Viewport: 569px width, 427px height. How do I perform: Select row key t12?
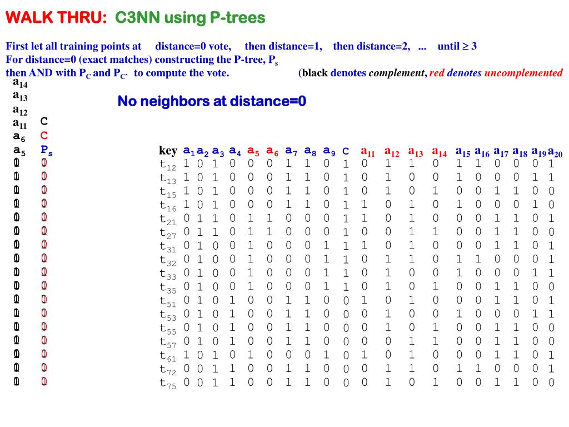[167, 165]
